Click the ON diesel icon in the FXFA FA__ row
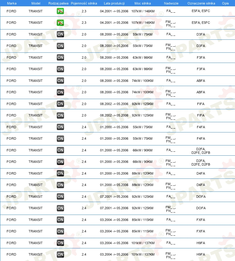This screenshot has height=261, width=235. tap(60, 219)
